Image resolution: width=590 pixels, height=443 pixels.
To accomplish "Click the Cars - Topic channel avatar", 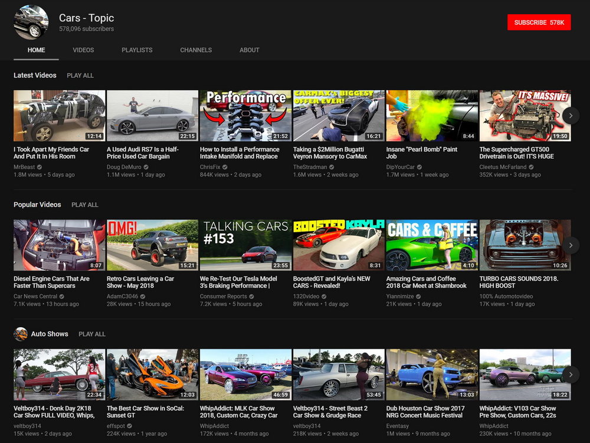I will click(x=31, y=22).
